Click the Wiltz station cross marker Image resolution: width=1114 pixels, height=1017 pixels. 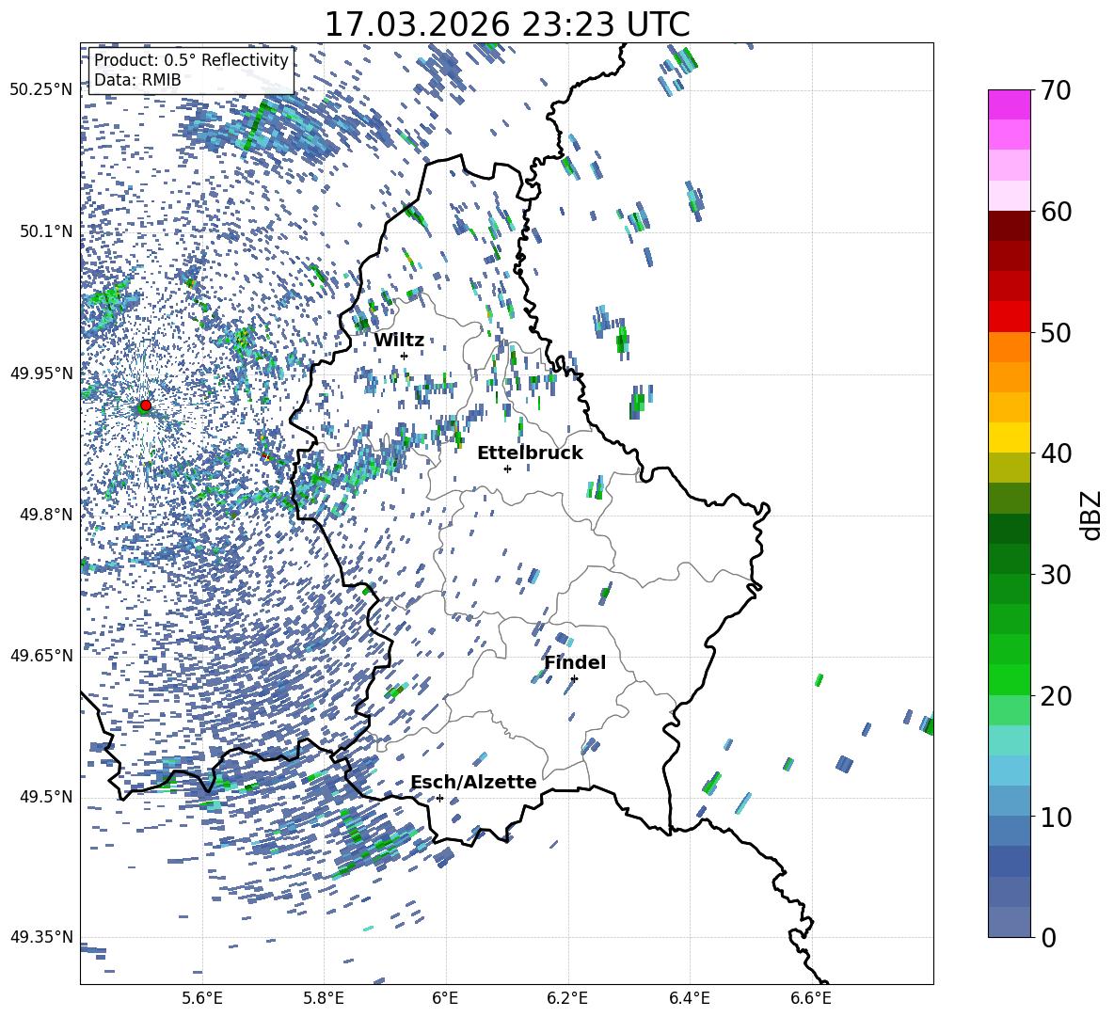coord(404,356)
